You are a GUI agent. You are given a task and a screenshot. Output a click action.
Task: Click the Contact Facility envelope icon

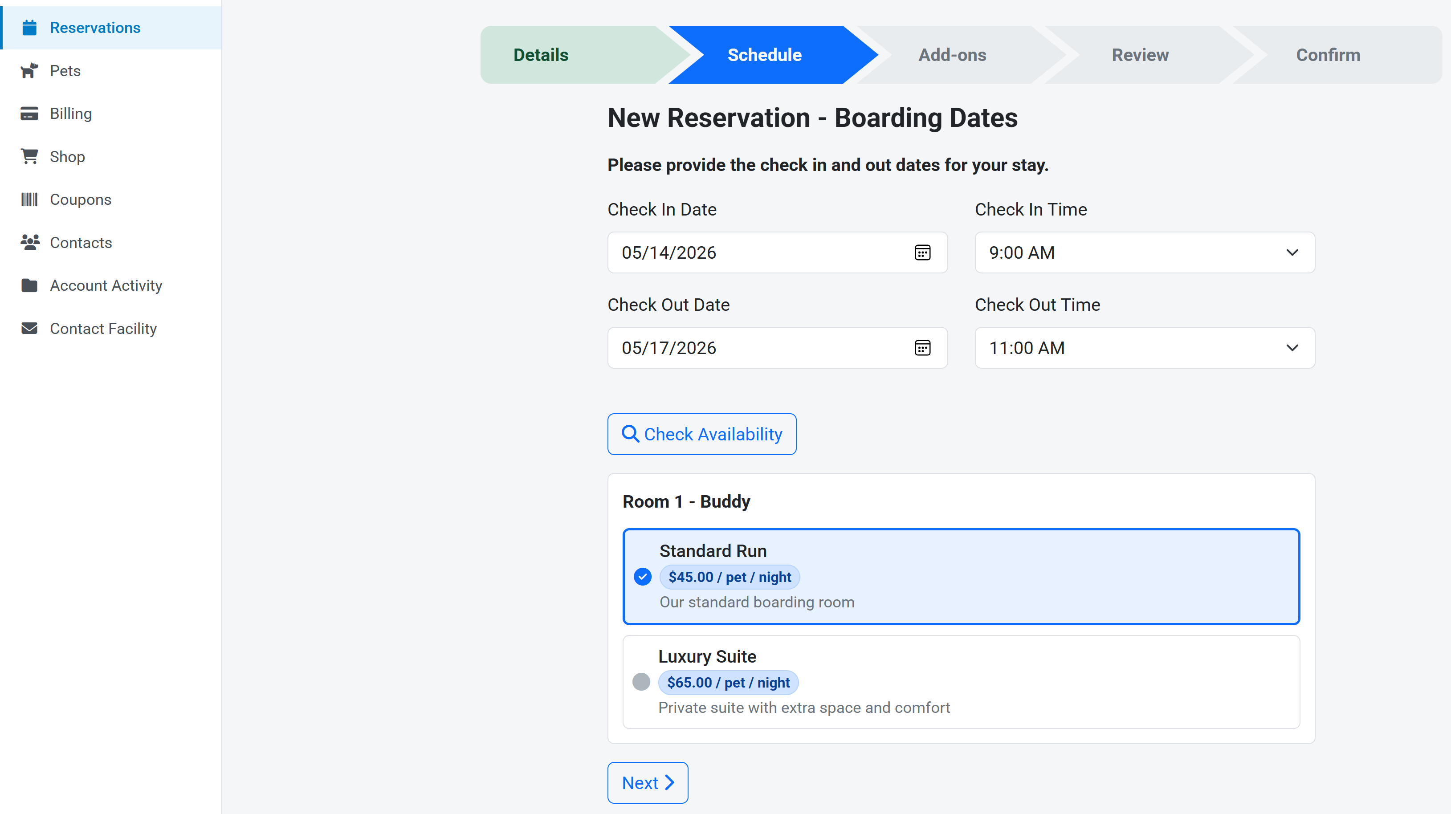click(29, 329)
